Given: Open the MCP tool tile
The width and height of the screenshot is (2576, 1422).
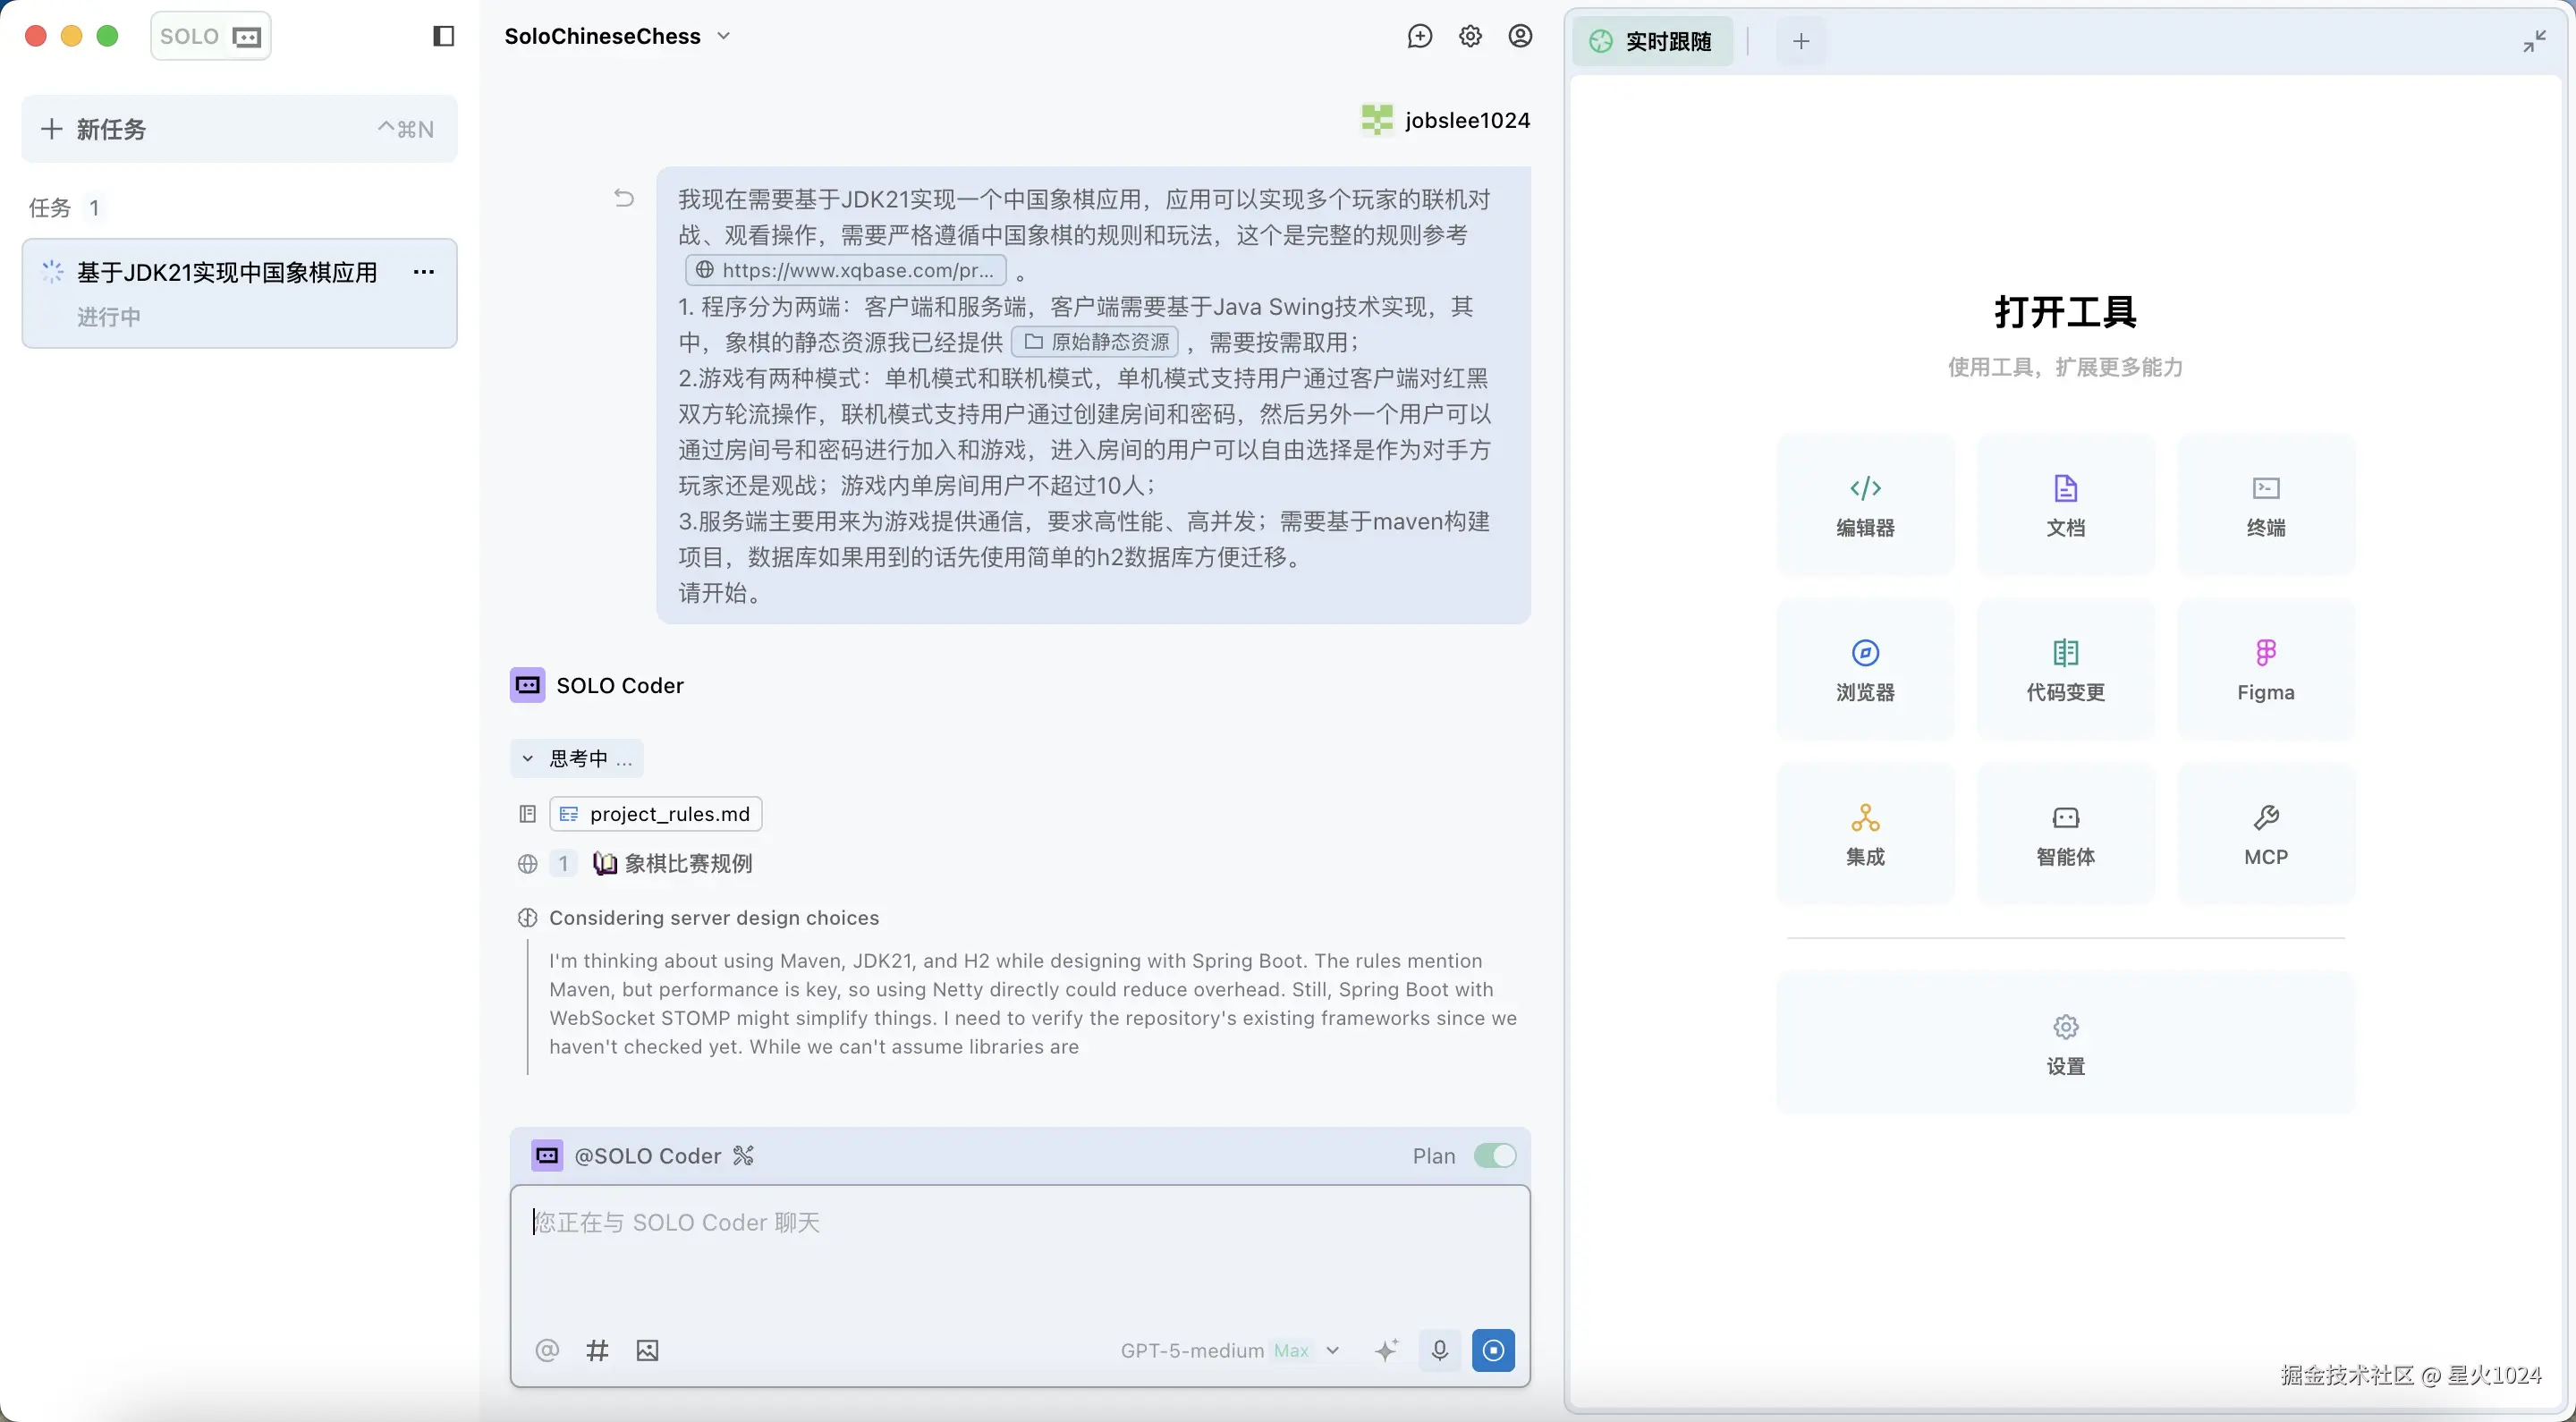Looking at the screenshot, I should pos(2265,834).
